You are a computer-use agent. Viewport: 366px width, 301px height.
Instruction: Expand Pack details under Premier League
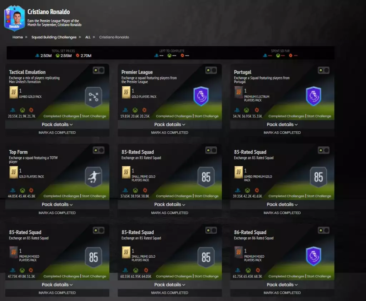pyautogui.click(x=170, y=125)
